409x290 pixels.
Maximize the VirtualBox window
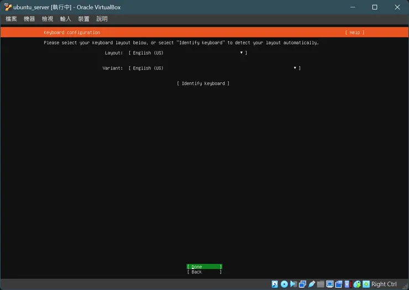point(375,7)
